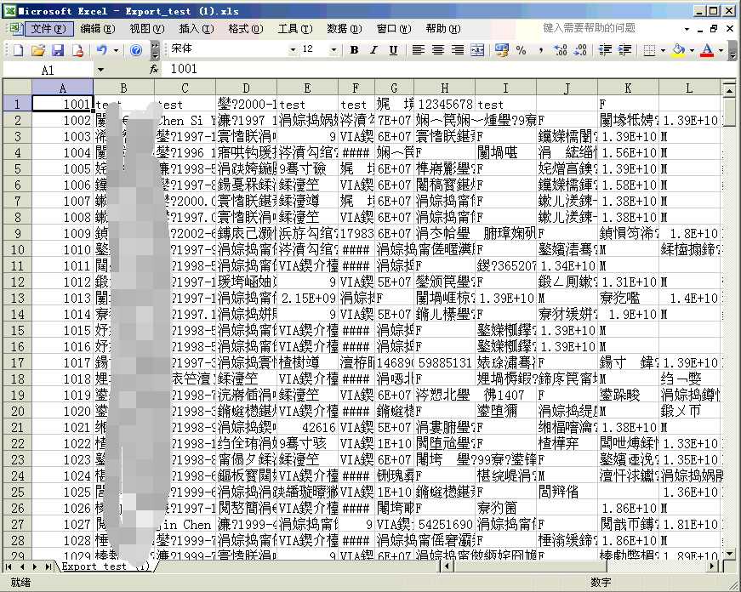Image resolution: width=741 pixels, height=592 pixels.
Task: Toggle underline formatting
Action: point(393,49)
